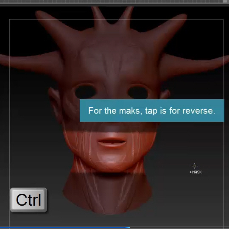Click the +MASK cursor label

195,172
